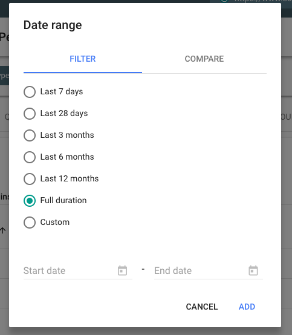Image resolution: width=292 pixels, height=335 pixels.
Task: Click the Full duration label text
Action: (x=63, y=200)
